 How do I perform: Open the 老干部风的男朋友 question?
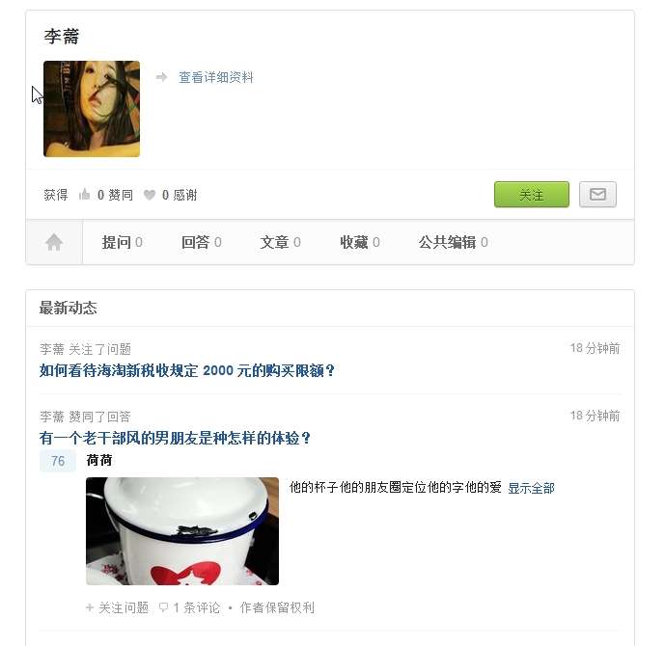[175, 438]
